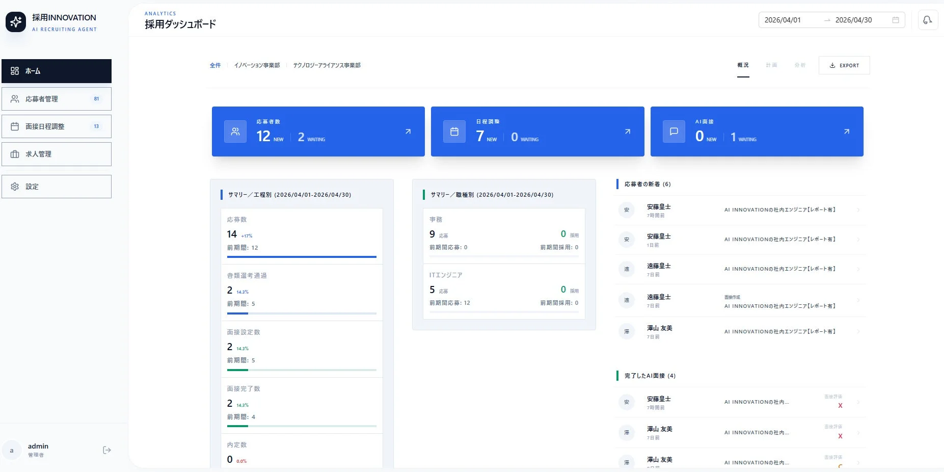Click arrow icon on AI面接 card
The height and width of the screenshot is (472, 944).
[x=846, y=132]
